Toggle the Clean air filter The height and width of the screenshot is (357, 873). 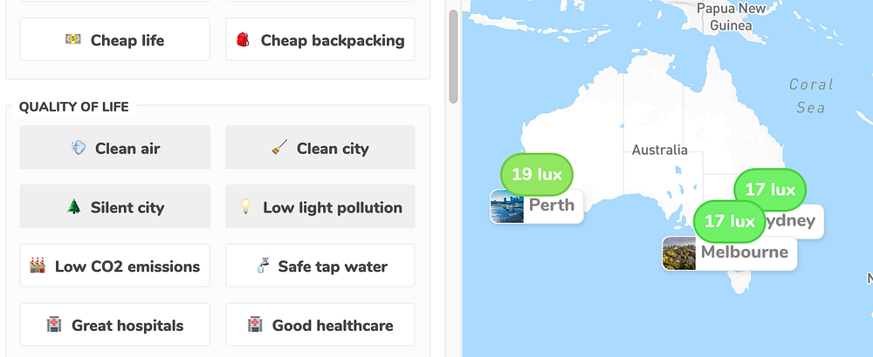[114, 148]
